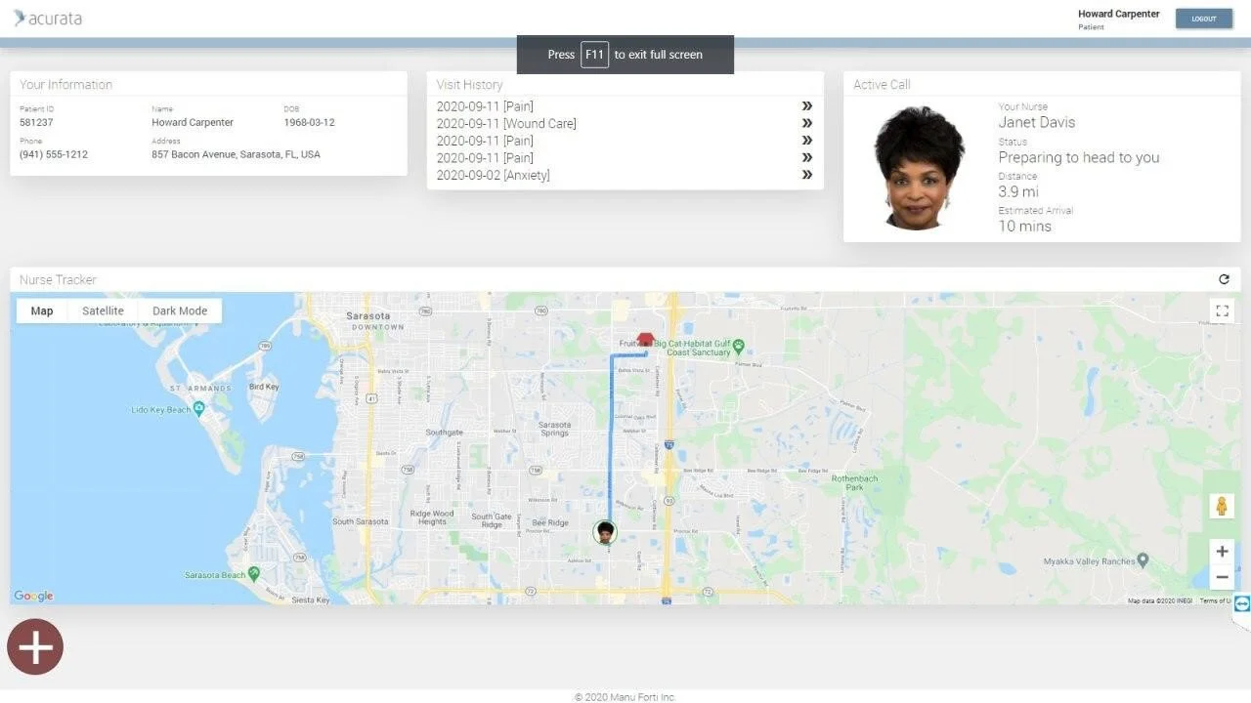Zoom in on the map
Screen dimensions: 1251x703
coord(1222,552)
